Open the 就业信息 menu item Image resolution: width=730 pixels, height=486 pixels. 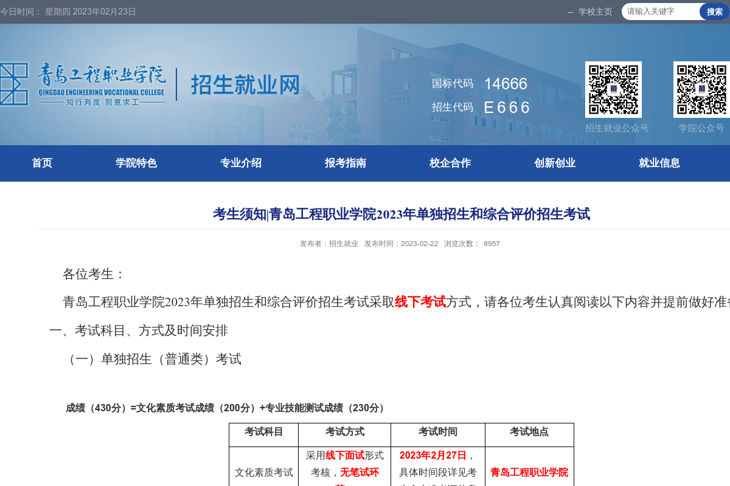(659, 163)
